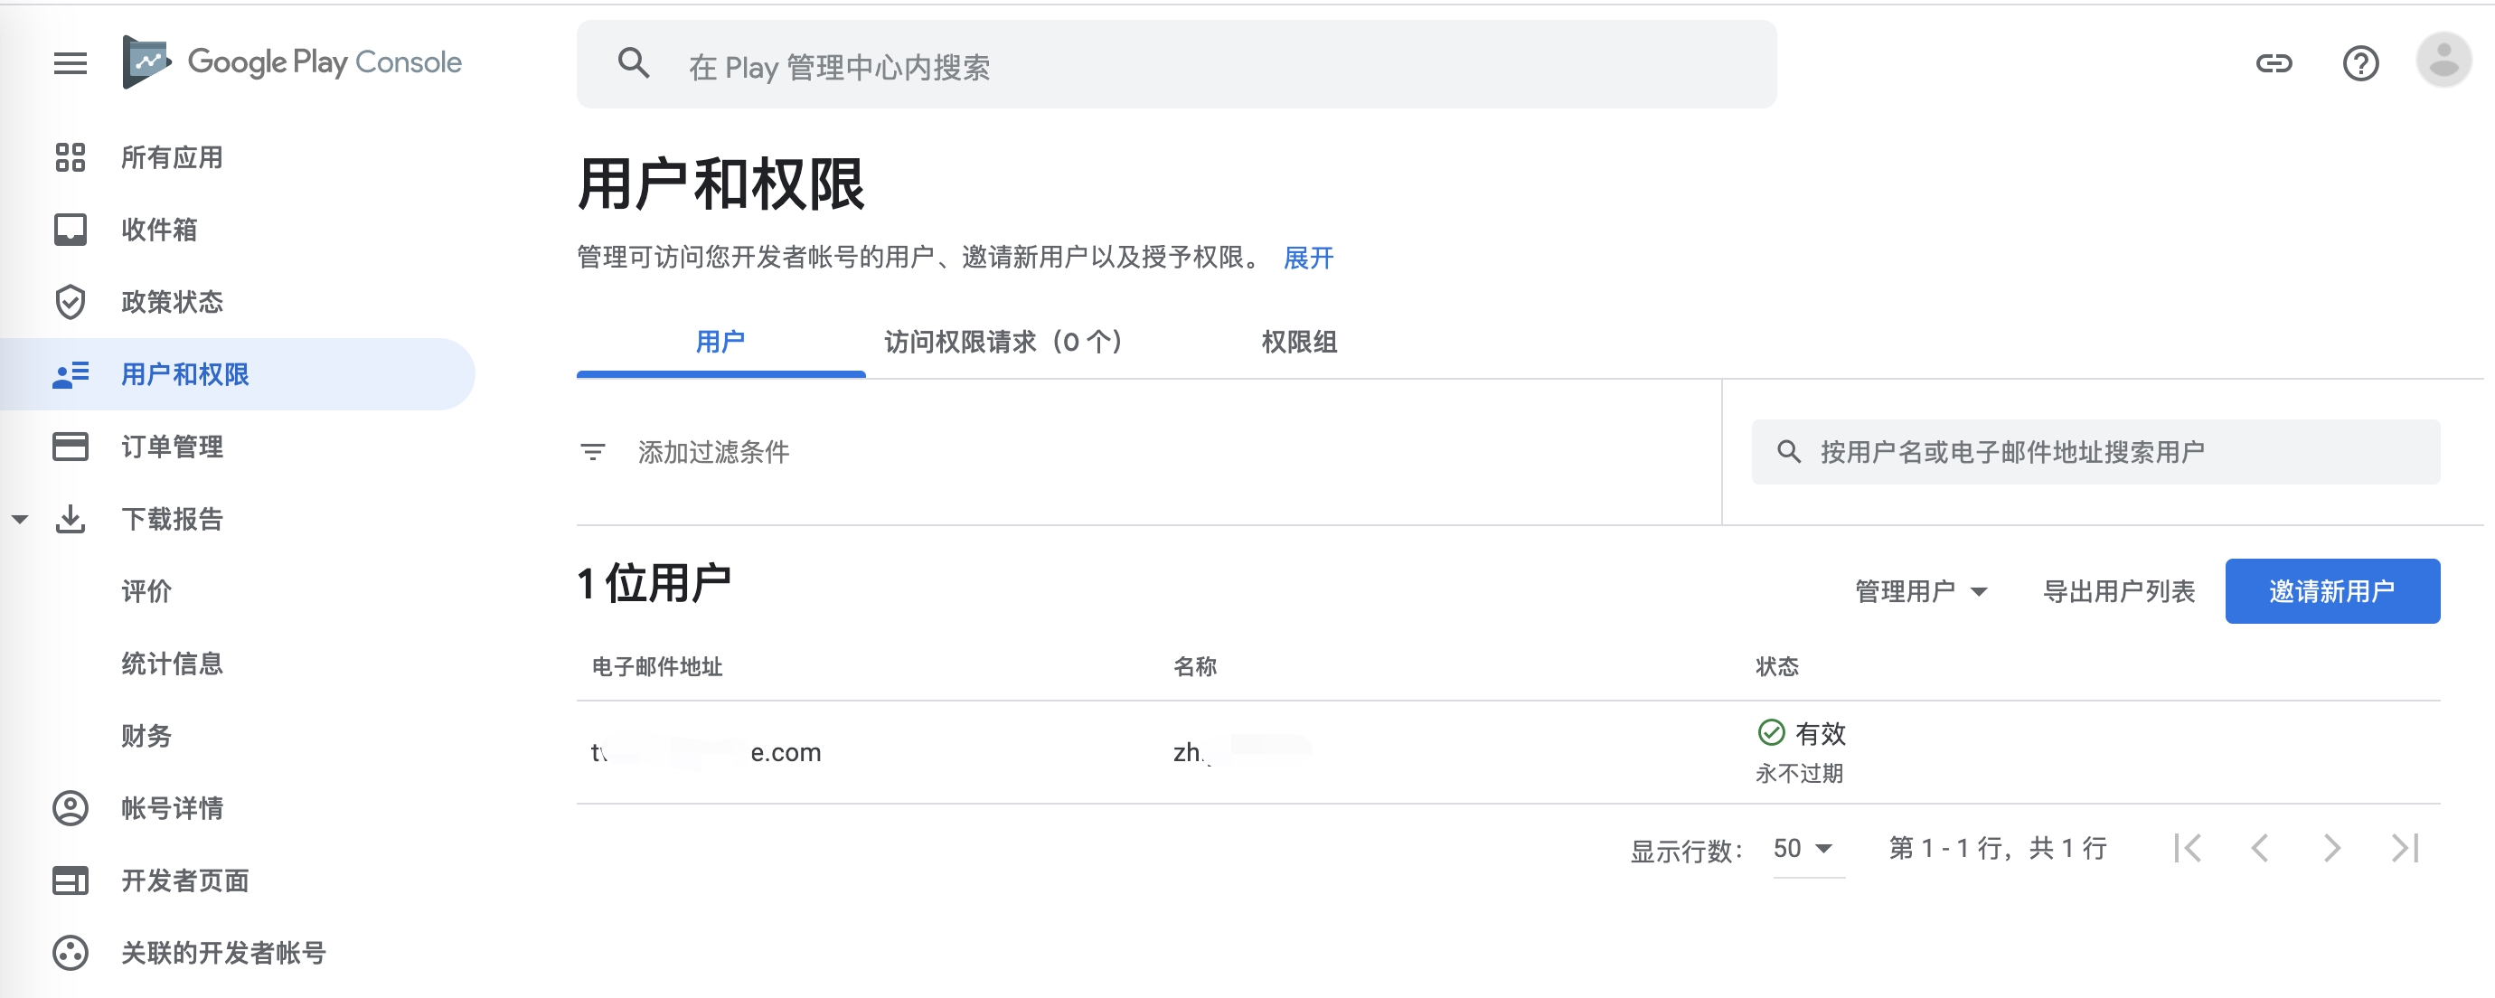Open the 显示行数 50 rows dropdown

[x=1803, y=848]
